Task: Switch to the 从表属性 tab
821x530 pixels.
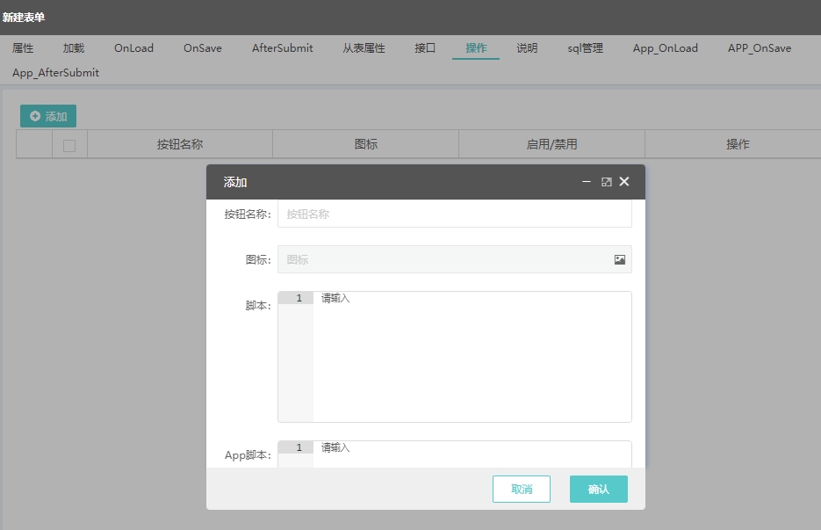Action: coord(364,48)
